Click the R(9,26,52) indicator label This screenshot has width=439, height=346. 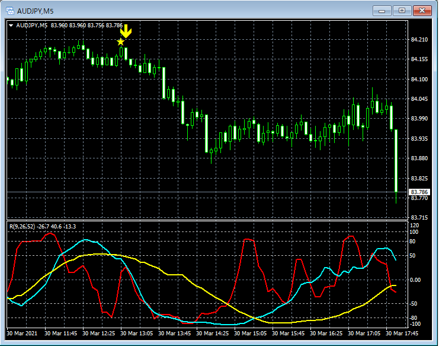[23, 227]
